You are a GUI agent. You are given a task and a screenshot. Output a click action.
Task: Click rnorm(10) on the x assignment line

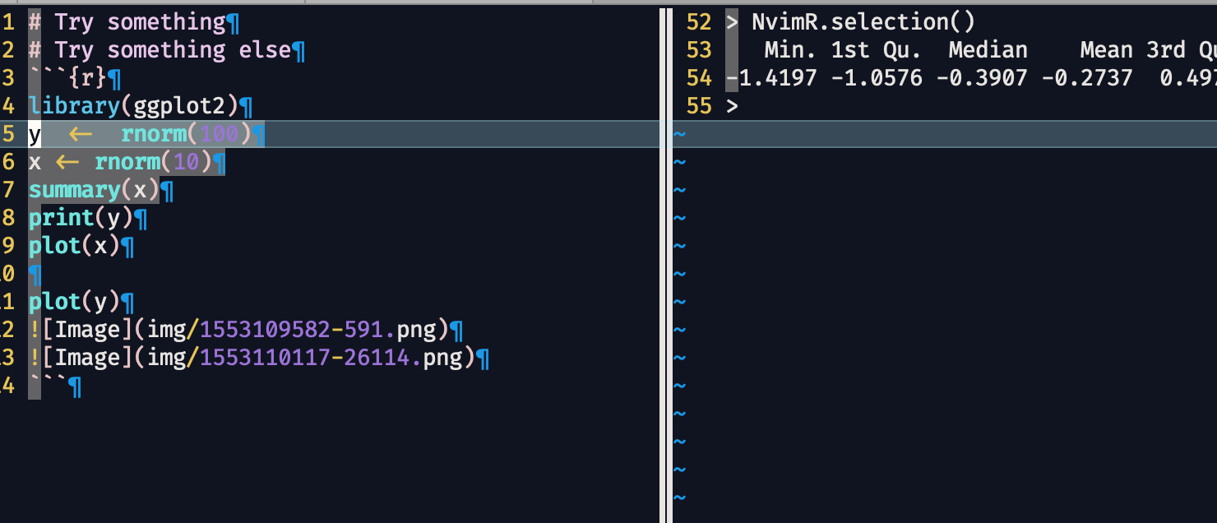pyautogui.click(x=154, y=161)
